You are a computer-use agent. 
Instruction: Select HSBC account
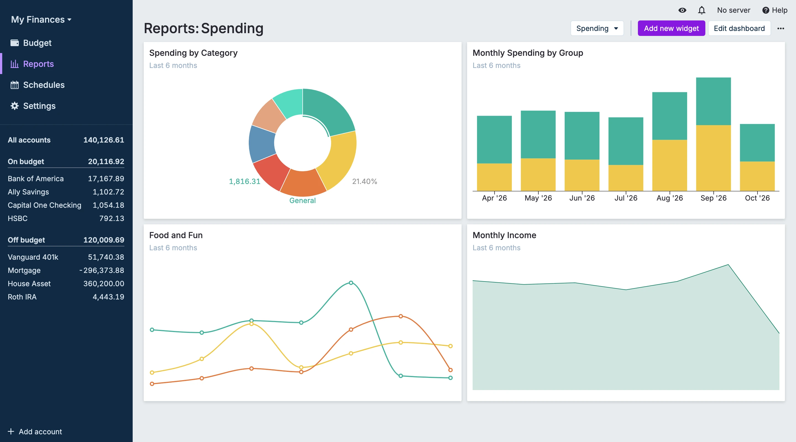click(66, 218)
